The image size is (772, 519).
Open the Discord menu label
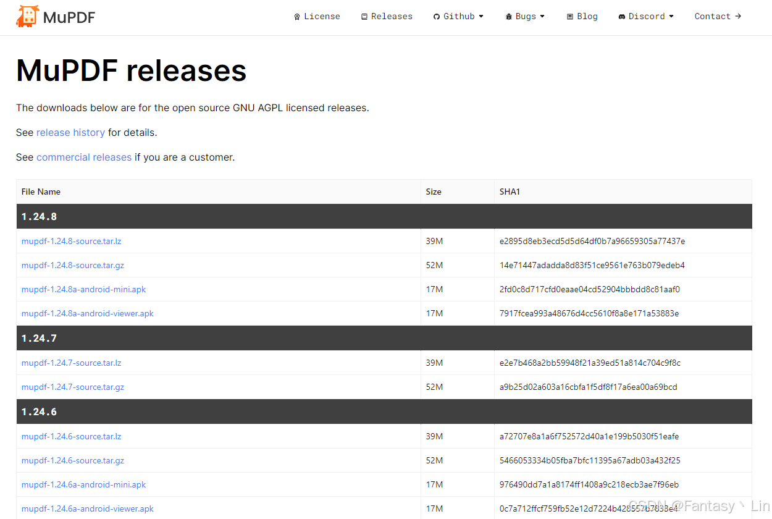tap(647, 17)
